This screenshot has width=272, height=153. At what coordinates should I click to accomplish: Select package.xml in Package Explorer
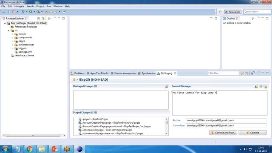pyautogui.click(x=23, y=52)
